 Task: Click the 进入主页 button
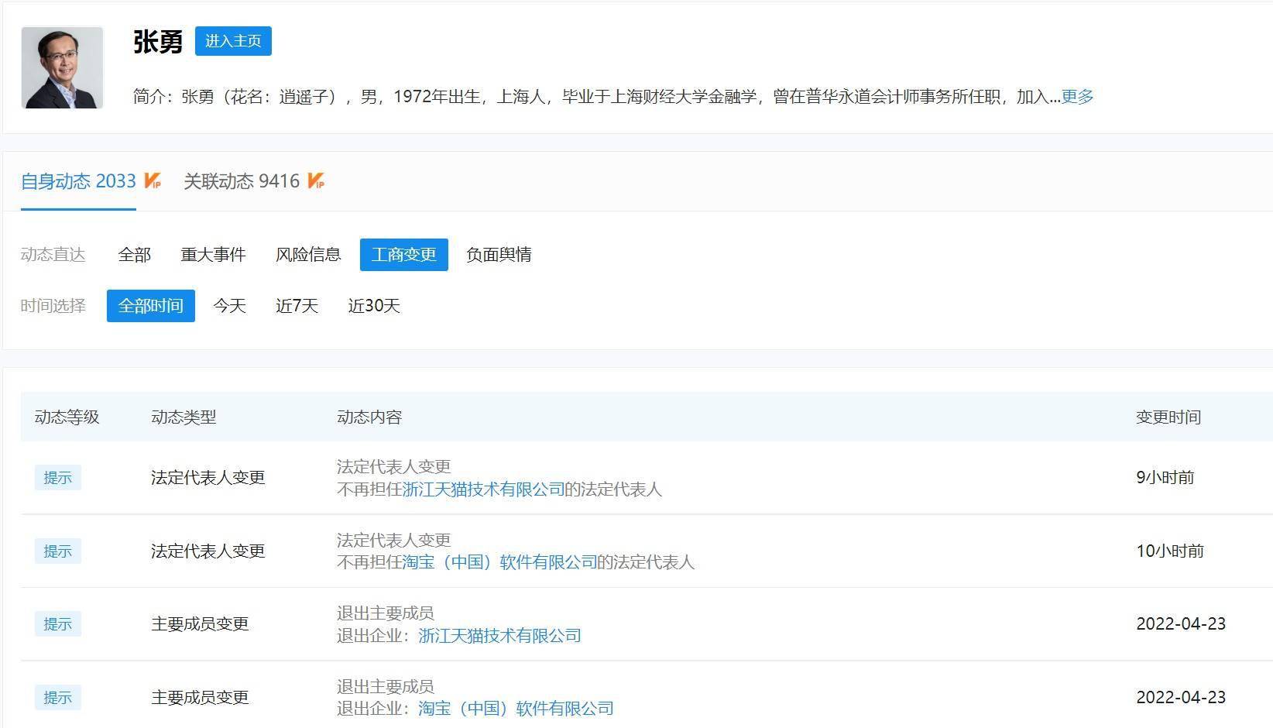pos(233,41)
